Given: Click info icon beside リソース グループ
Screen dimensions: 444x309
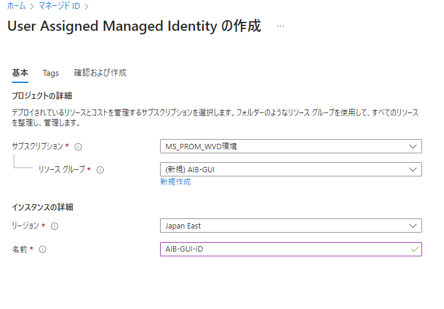Looking at the screenshot, I should coord(100,170).
